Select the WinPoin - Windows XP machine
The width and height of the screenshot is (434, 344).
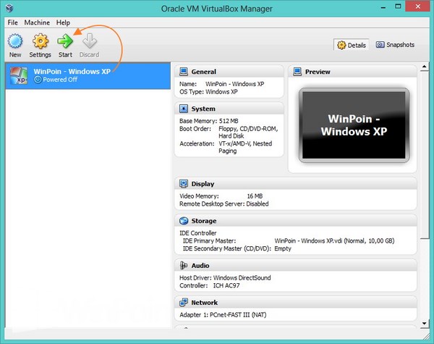(x=88, y=75)
